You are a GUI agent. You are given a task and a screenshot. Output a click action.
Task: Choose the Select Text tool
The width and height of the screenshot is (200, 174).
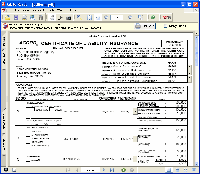(60, 17)
